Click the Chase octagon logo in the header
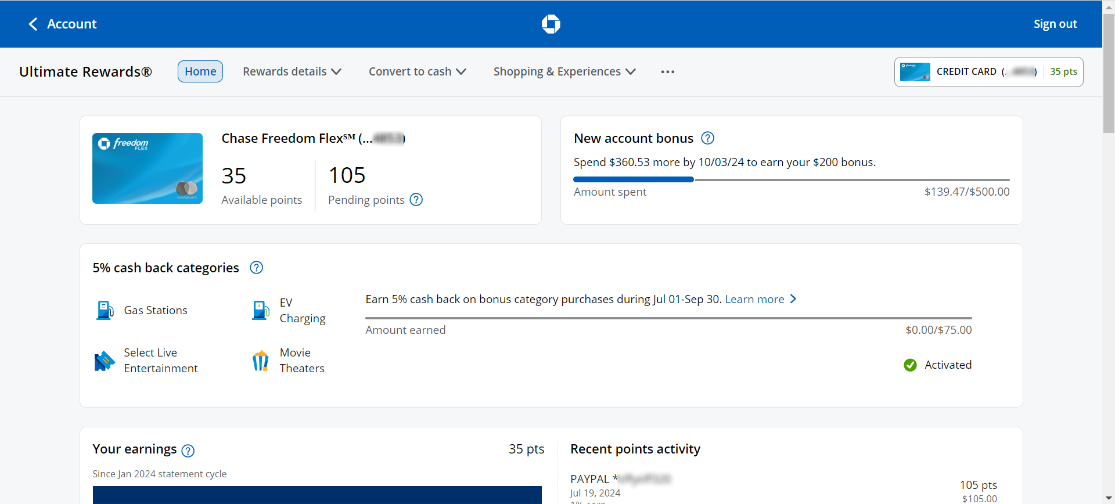The height and width of the screenshot is (504, 1115). click(551, 24)
